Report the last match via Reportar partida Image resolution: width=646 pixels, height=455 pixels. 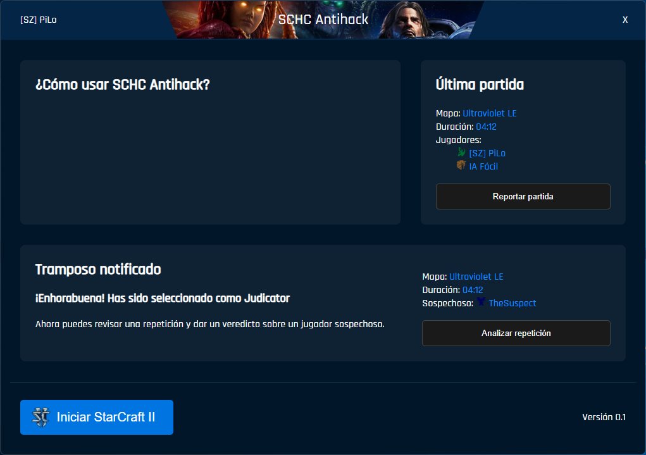pyautogui.click(x=523, y=197)
